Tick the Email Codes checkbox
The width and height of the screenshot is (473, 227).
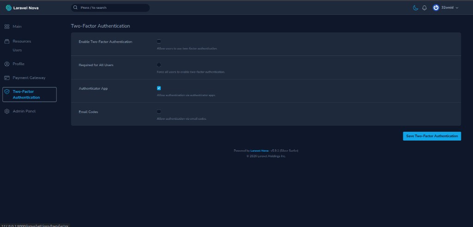[159, 112]
